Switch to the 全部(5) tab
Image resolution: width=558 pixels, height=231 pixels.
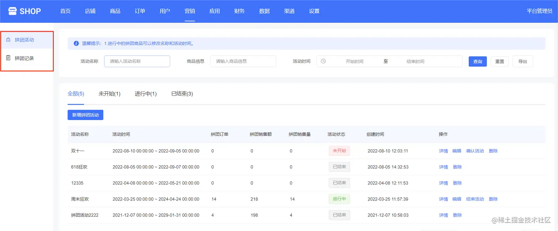coord(76,94)
